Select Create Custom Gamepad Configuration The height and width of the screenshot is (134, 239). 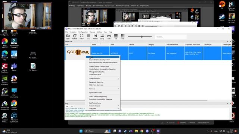(x=103, y=69)
